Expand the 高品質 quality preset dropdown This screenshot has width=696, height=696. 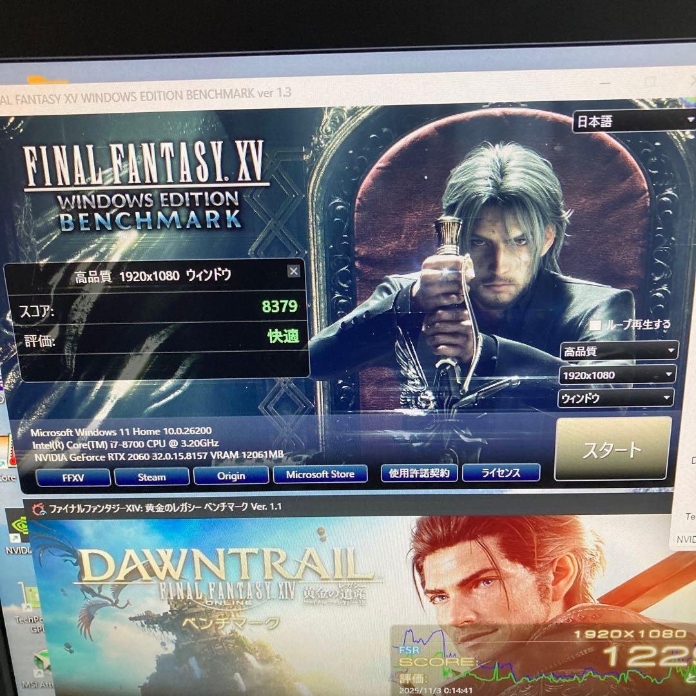[617, 351]
